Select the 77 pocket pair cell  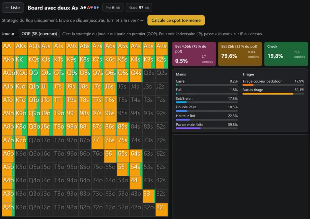[98, 142]
